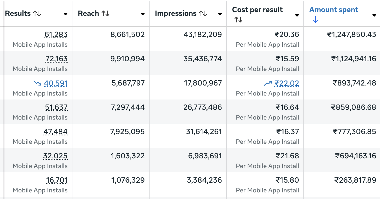The height and width of the screenshot is (199, 380).
Task: Select impressions cell 26,773,486
Action: click(203, 107)
